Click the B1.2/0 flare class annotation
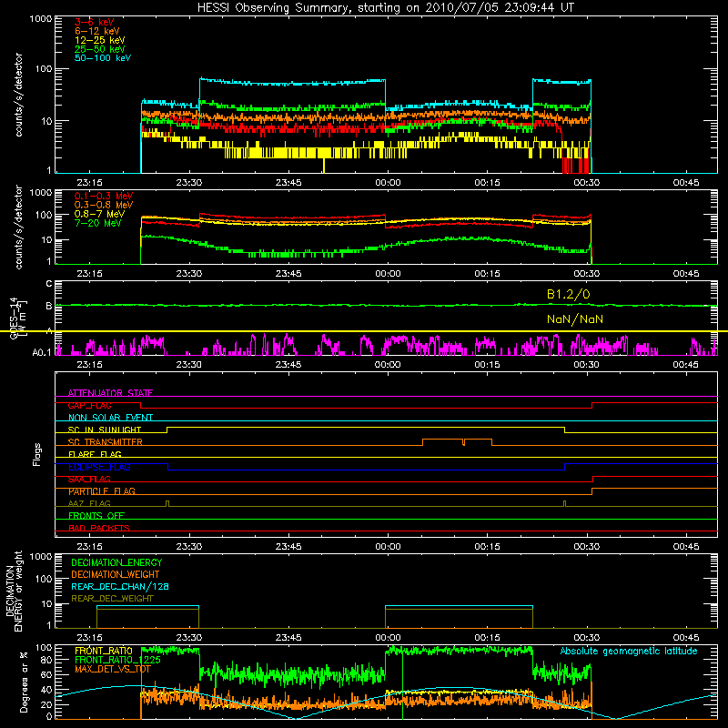The height and width of the screenshot is (728, 728). 568,294
